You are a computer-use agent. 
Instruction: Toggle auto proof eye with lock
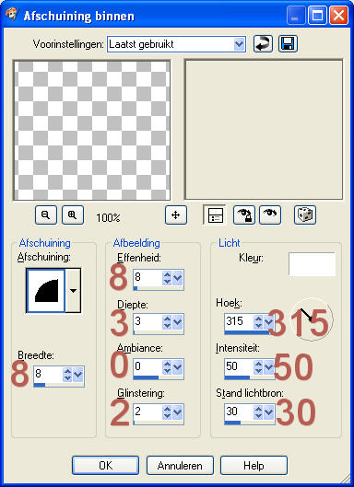244,215
